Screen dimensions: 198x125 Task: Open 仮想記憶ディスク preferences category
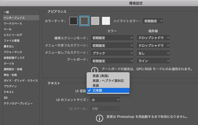21,58
